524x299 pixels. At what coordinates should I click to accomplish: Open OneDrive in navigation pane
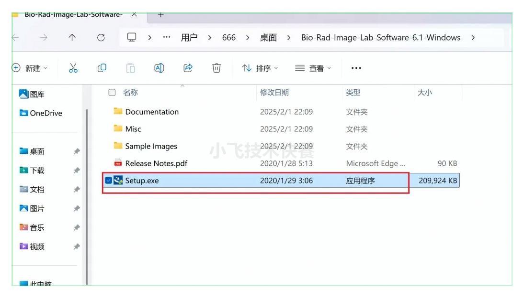click(x=41, y=113)
